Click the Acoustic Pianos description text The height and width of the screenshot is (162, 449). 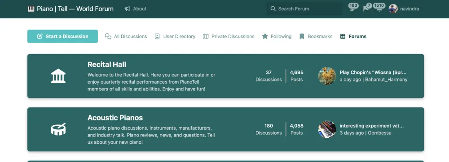151,135
